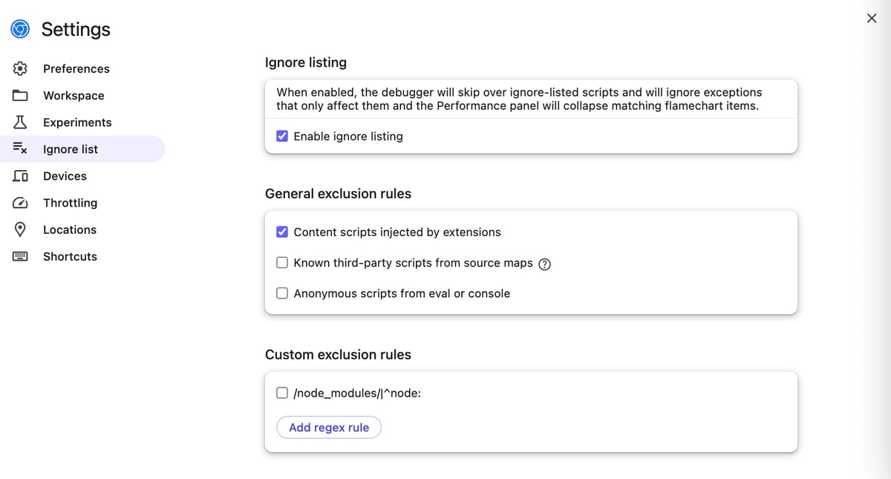Viewport: 891px width, 479px height.
Task: Click the Experiments flask icon
Action: [20, 122]
